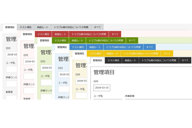Open the blue 承認ルート tab
This screenshot has height=128, width=192.
[95, 47]
